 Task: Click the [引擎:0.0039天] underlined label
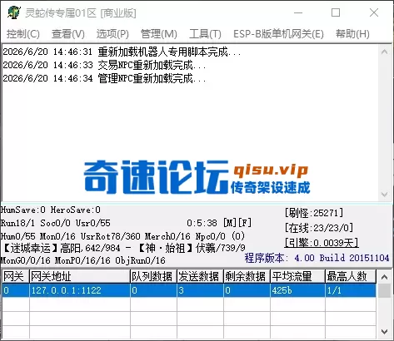click(x=322, y=243)
